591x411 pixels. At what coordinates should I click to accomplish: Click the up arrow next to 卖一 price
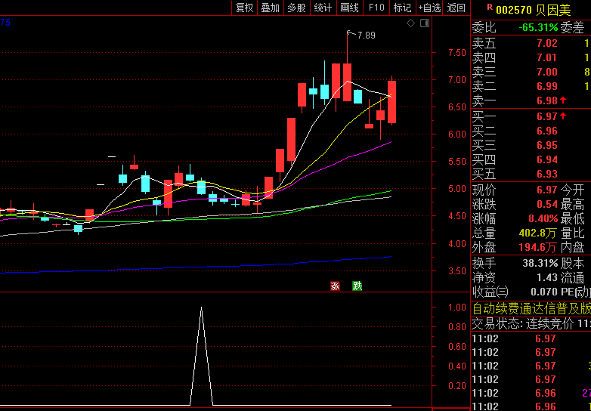pos(563,100)
